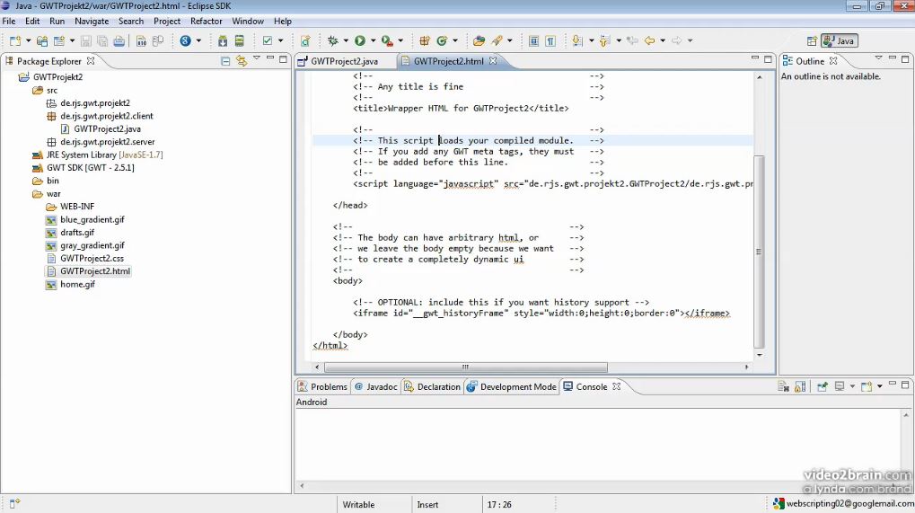Screen dimensions: 915x513
Task: Switch to the Javadoc tab
Action: tap(376, 387)
